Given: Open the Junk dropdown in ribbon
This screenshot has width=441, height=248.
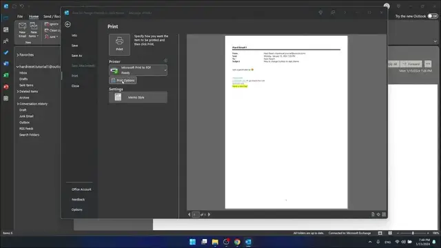Looking at the screenshot, I should click(x=52, y=37).
